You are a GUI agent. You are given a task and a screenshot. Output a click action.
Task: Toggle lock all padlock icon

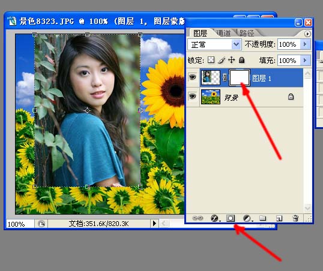pyautogui.click(x=241, y=60)
